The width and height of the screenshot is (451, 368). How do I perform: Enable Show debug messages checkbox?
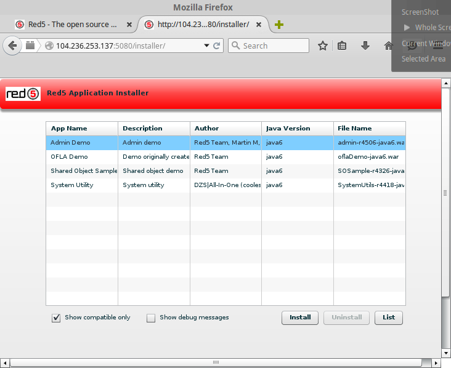click(x=151, y=318)
